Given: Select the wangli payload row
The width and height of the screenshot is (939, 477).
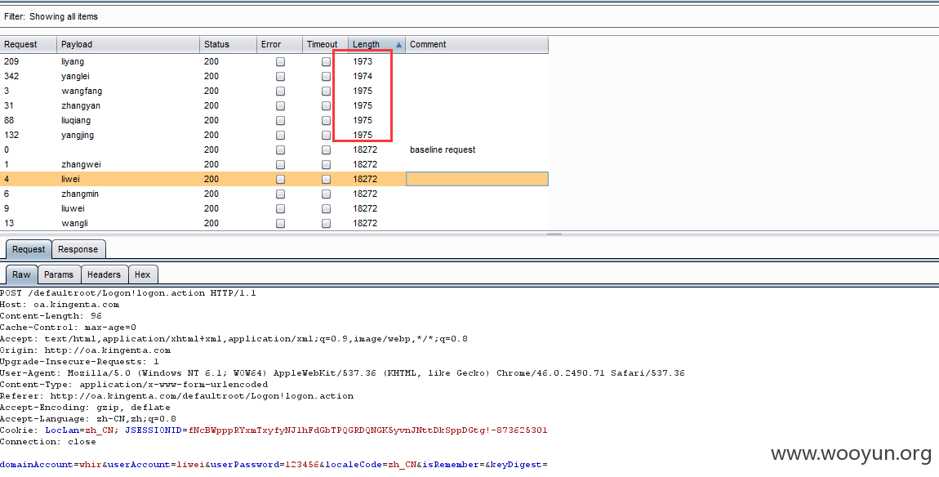Looking at the screenshot, I should (274, 223).
